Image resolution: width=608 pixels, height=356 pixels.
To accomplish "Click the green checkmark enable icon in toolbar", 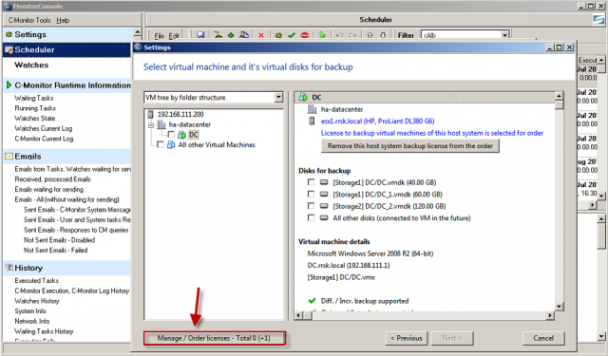I will tap(292, 35).
